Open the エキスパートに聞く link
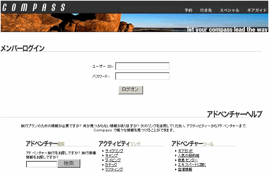The width and height of the screenshot is (269, 173). 192,164
